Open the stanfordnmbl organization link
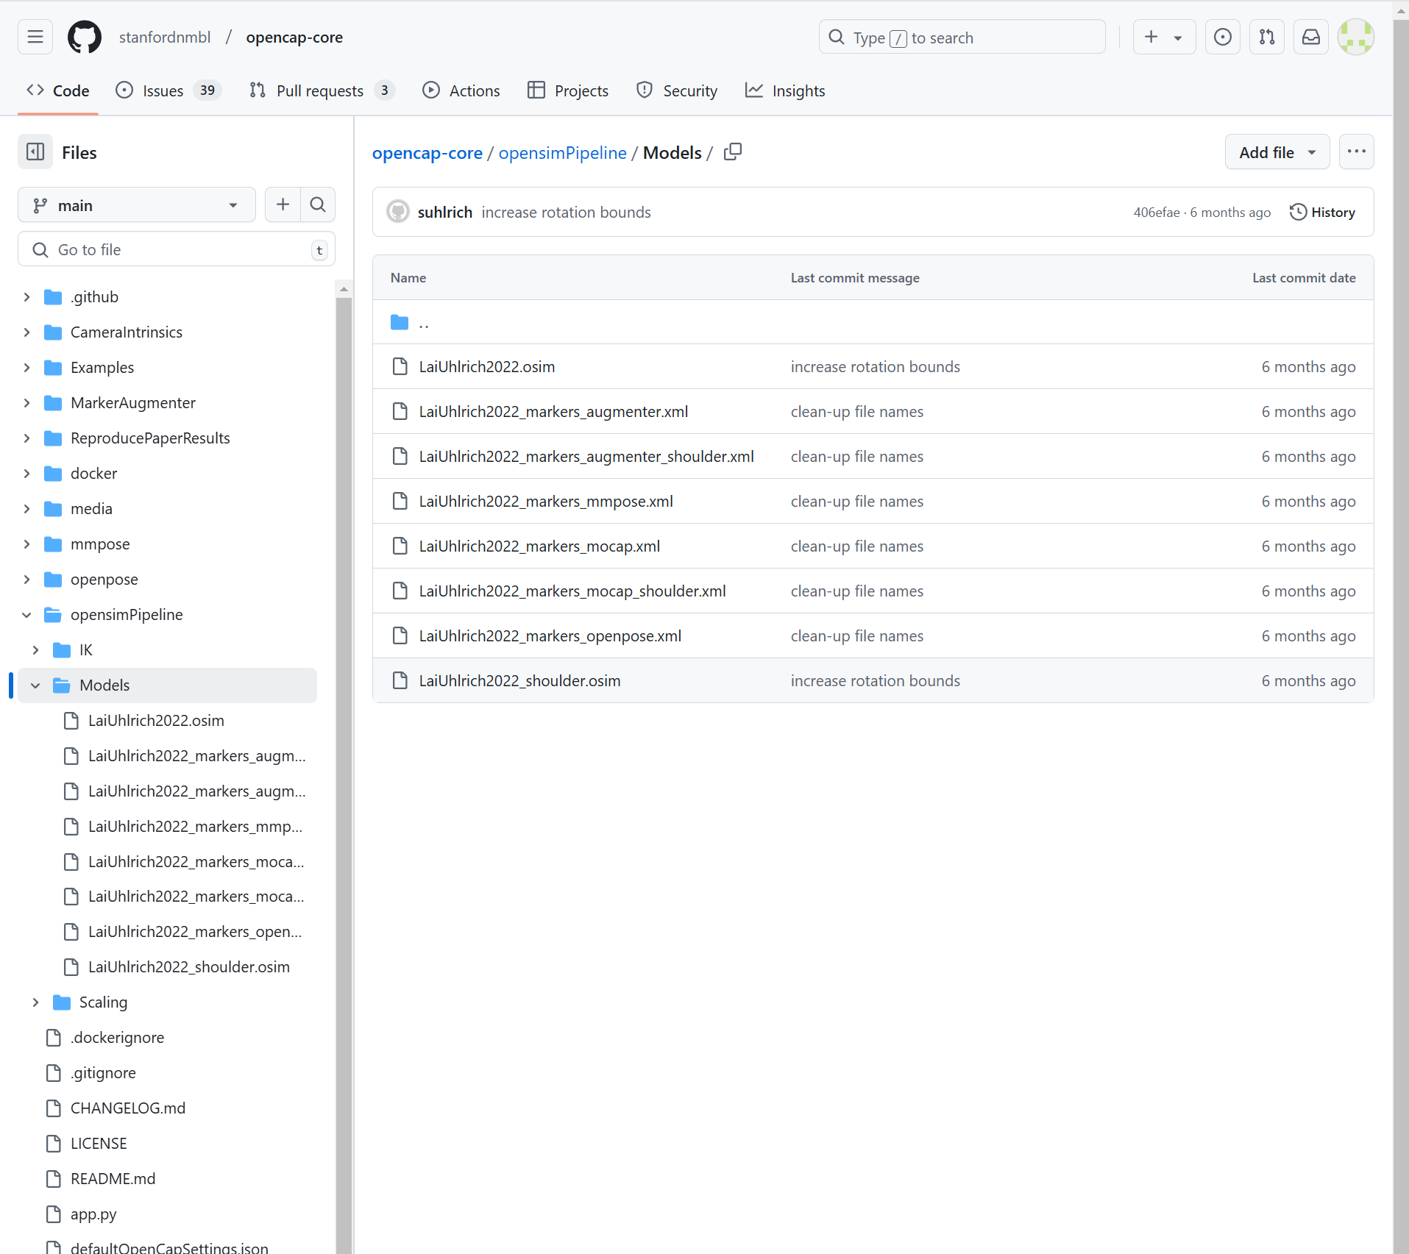 click(165, 37)
